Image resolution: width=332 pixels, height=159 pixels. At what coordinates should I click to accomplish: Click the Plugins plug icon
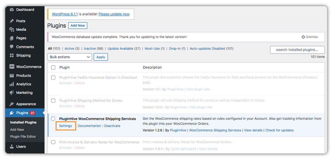(x=12, y=113)
